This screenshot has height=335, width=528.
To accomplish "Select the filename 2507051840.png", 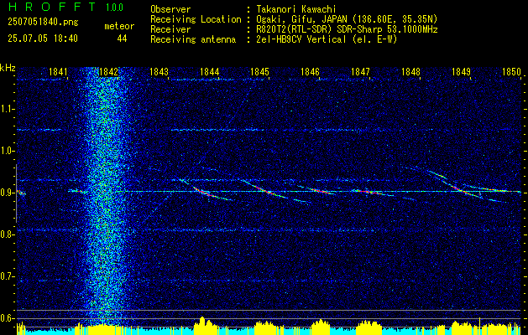I will coord(43,22).
